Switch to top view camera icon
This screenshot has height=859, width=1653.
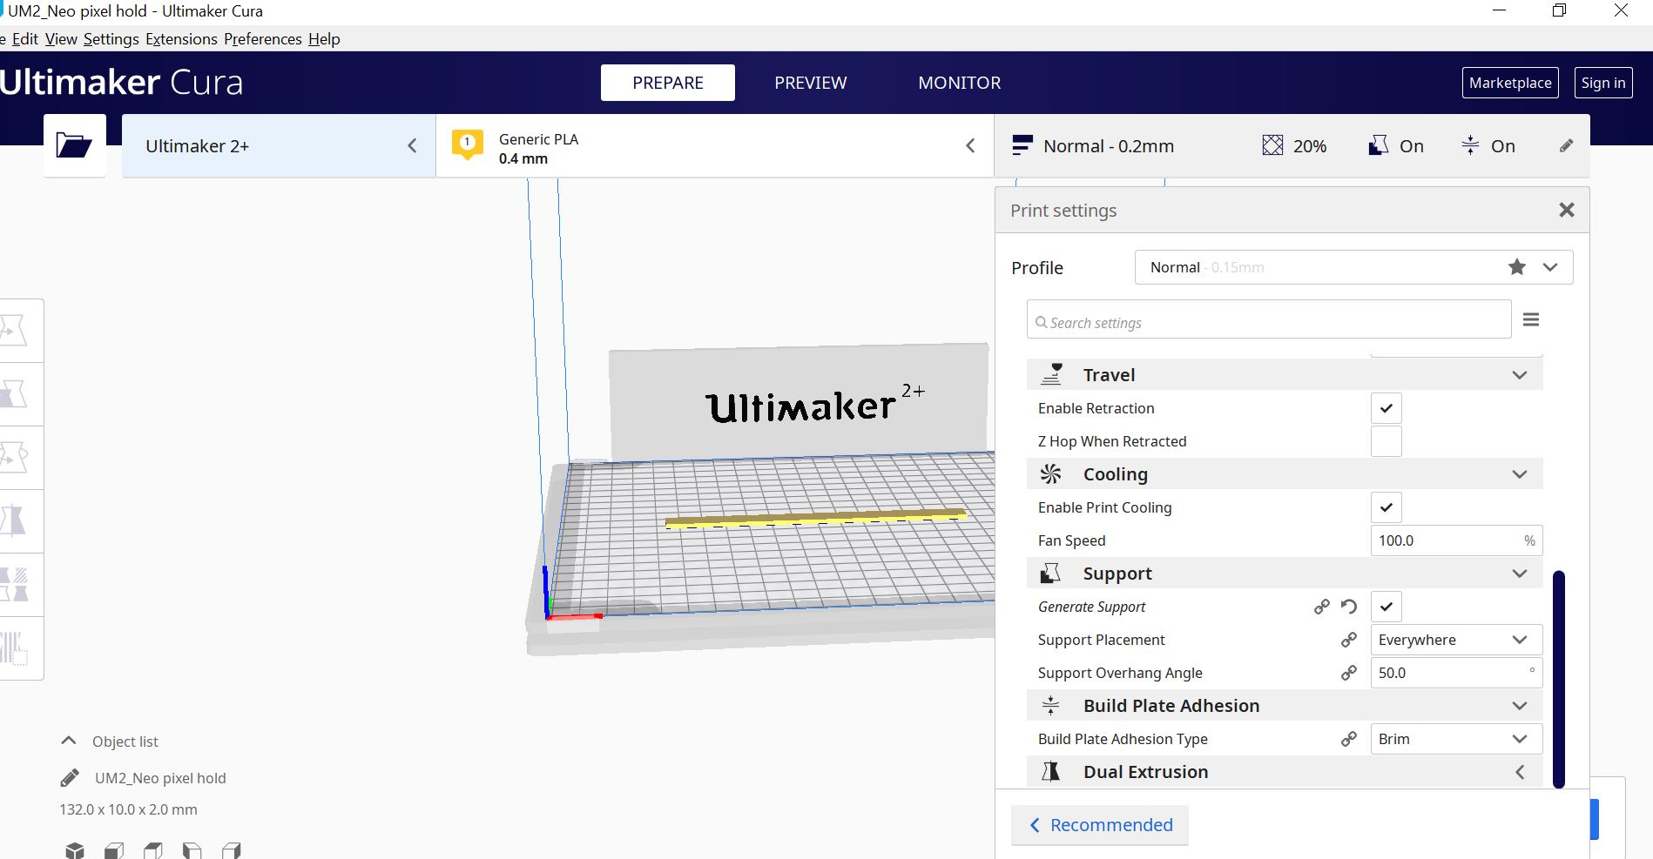(x=153, y=850)
